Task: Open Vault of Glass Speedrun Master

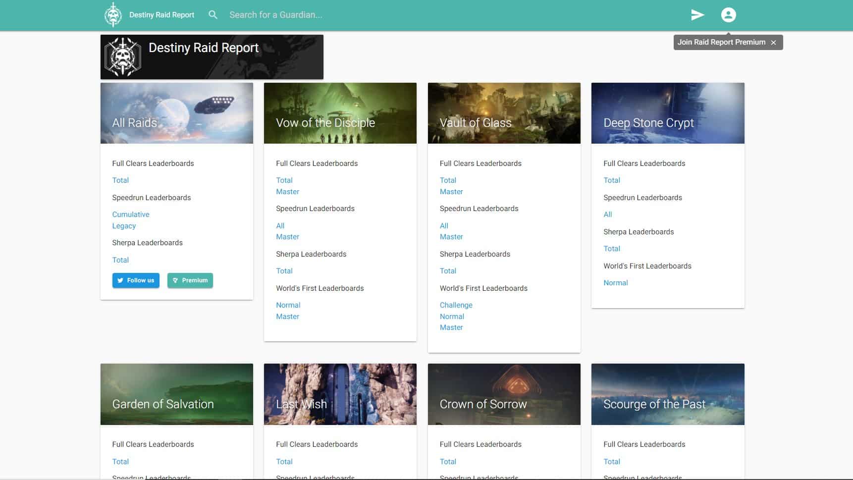Action: coord(451,237)
